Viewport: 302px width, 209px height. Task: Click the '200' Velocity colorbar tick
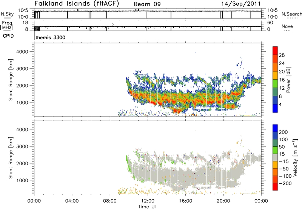(284, 132)
